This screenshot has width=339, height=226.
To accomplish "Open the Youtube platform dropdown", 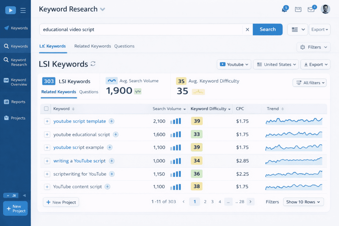I will point(234,64).
